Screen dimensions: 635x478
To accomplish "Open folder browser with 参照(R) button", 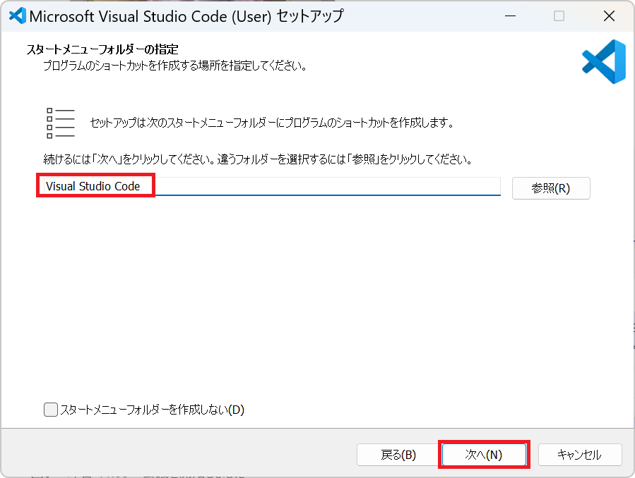I will pos(550,188).
